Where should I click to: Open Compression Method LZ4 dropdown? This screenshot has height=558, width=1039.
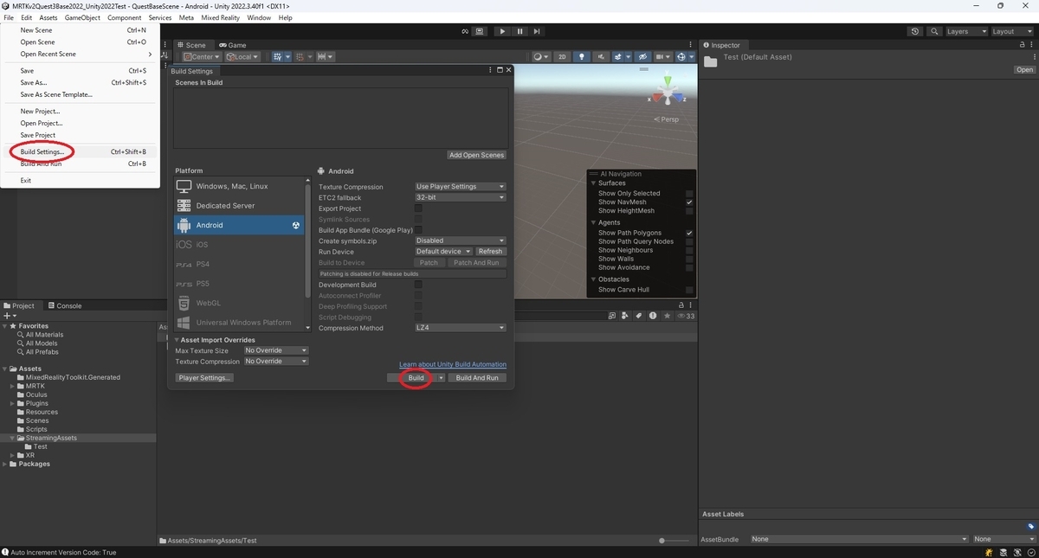coord(460,328)
